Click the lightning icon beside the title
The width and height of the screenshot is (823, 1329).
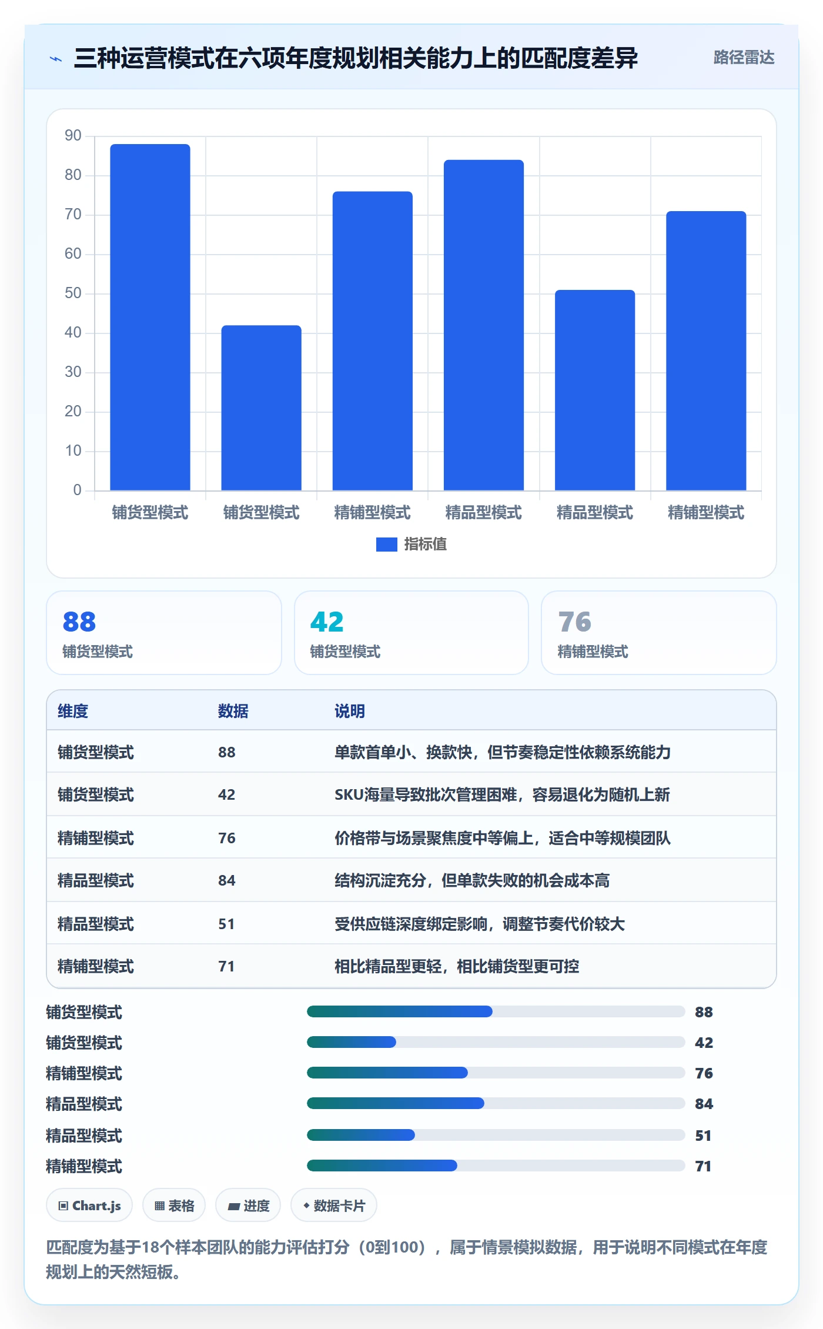[x=56, y=59]
